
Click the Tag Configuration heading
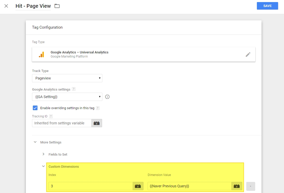(47, 27)
